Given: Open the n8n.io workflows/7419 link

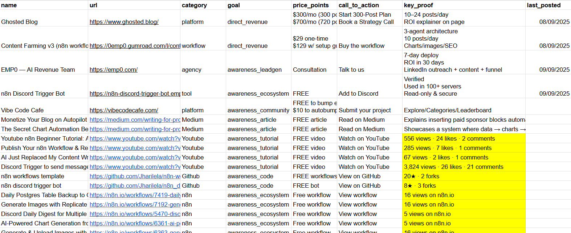Looking at the screenshot, I should coord(135,195).
